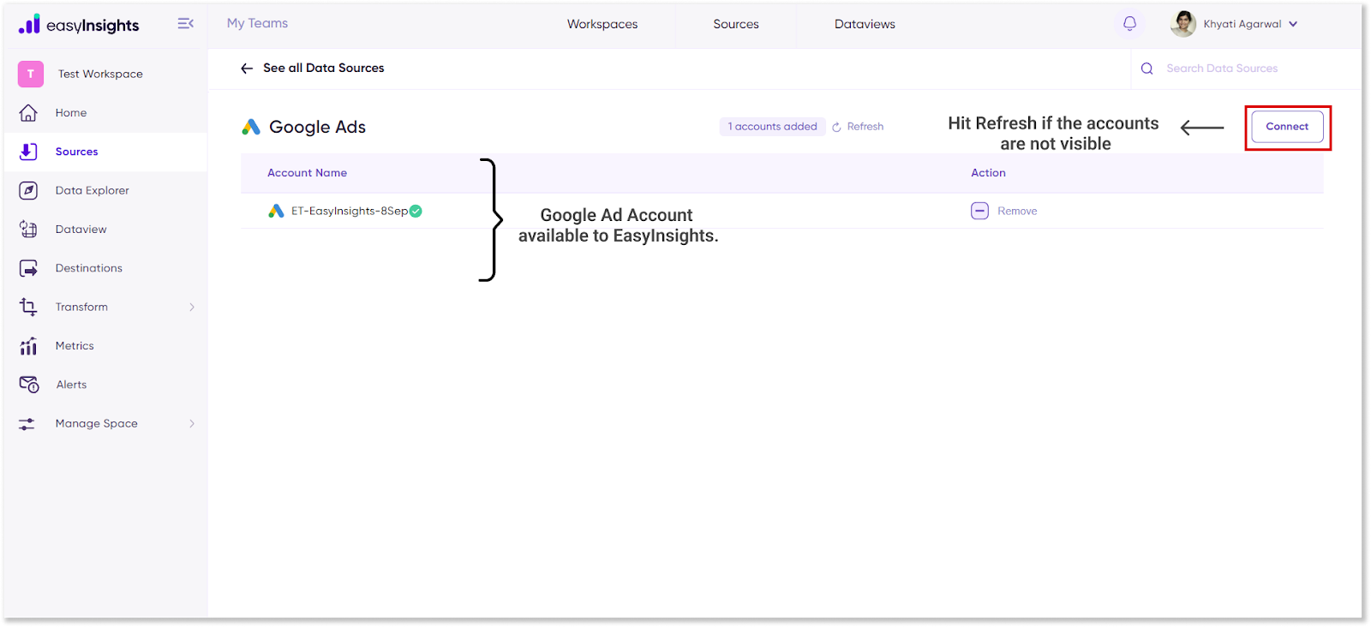Click the easyInsights logo

pos(79,25)
